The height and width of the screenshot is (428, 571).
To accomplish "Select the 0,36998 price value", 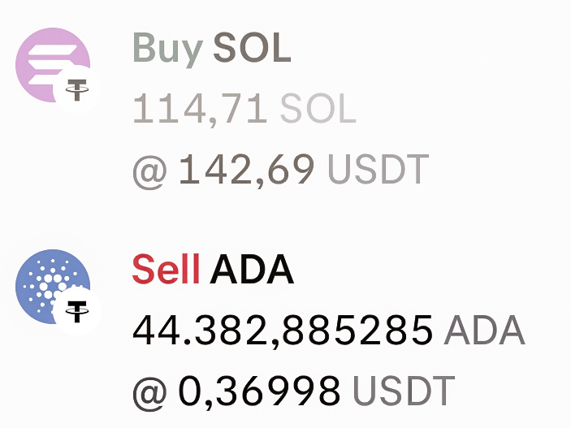I will pyautogui.click(x=260, y=391).
